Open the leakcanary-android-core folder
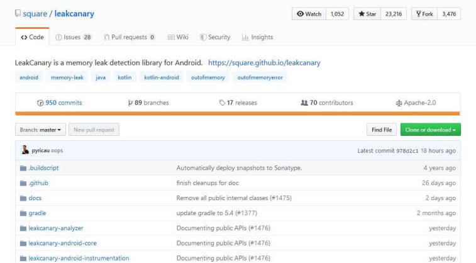 coord(62,243)
